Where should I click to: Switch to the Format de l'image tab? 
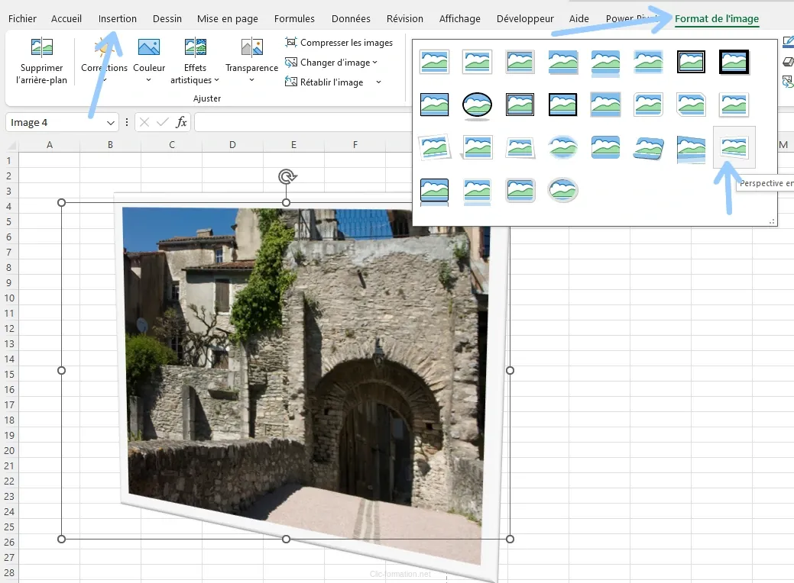point(717,18)
